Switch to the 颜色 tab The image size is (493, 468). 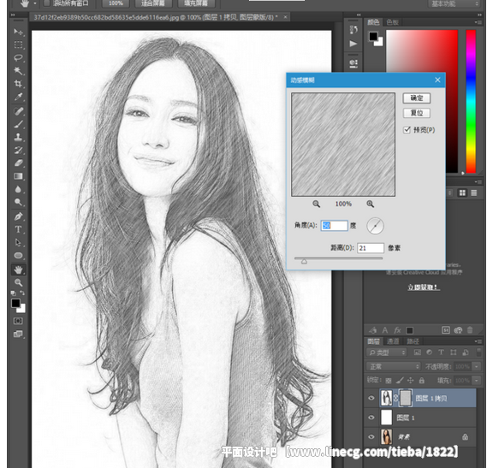click(x=373, y=22)
